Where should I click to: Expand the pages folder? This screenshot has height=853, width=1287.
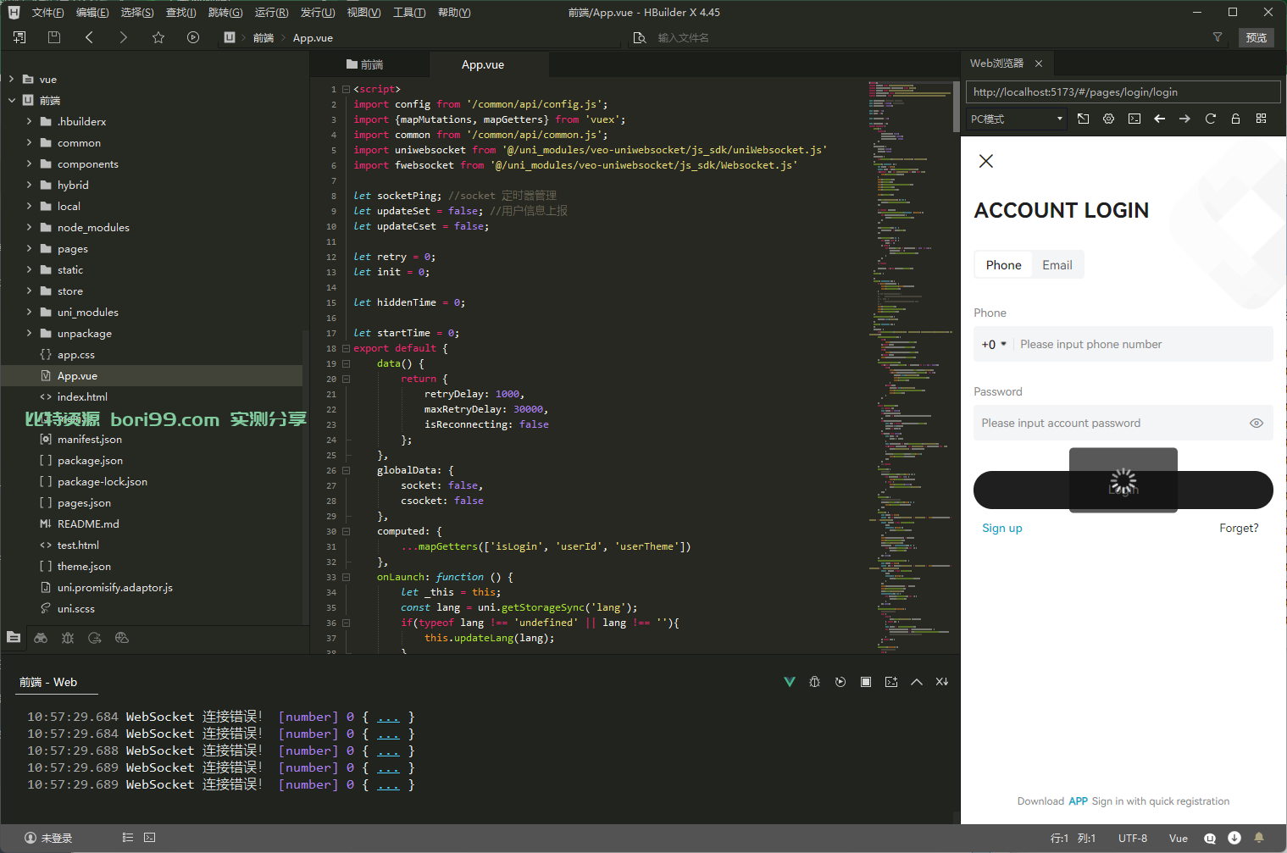click(x=29, y=248)
